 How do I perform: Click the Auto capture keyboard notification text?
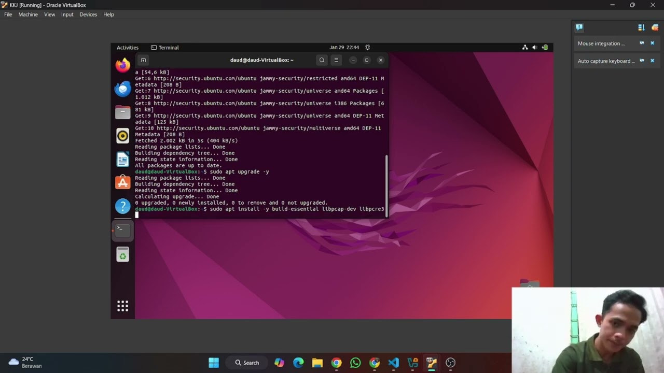pos(606,61)
